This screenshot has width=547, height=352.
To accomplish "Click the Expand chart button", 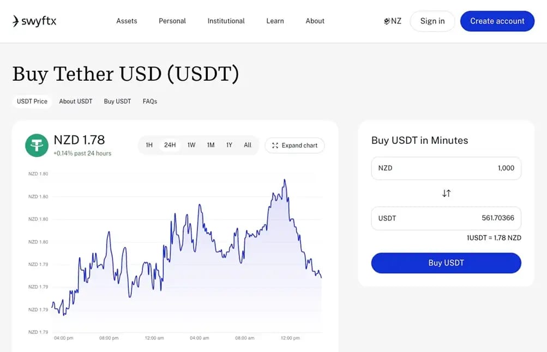I will [x=295, y=145].
